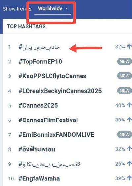132x186 pixels.
Task: Open the Worldwide location dropdown
Action: coord(53,9)
